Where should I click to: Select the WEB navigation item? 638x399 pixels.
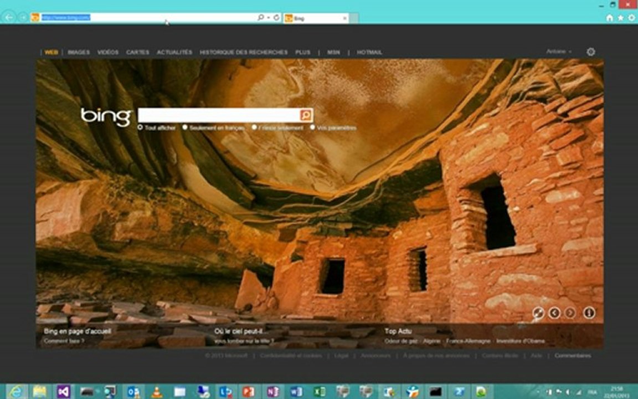(x=52, y=52)
